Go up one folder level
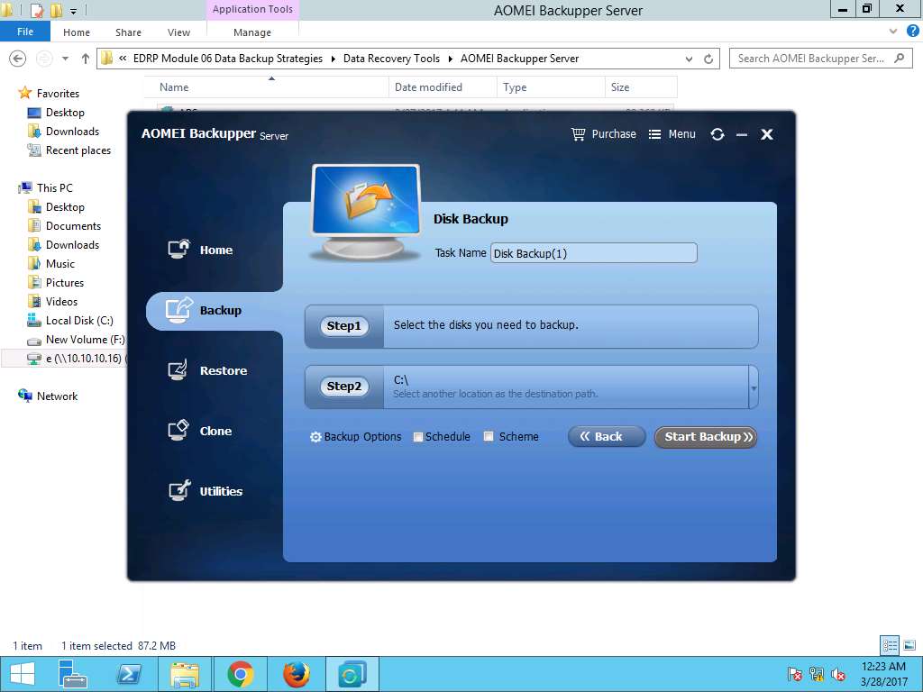 pyautogui.click(x=86, y=59)
